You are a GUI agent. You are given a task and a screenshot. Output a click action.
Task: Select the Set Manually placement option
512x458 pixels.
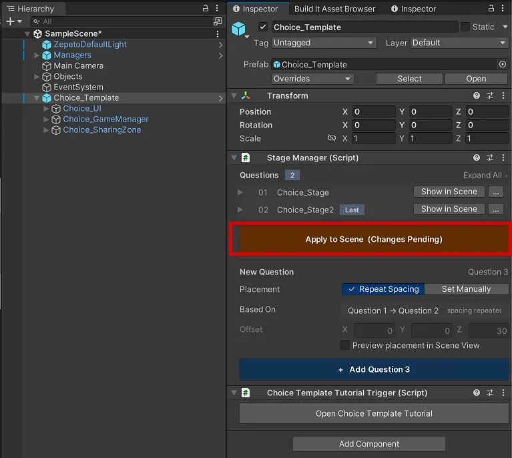(467, 289)
